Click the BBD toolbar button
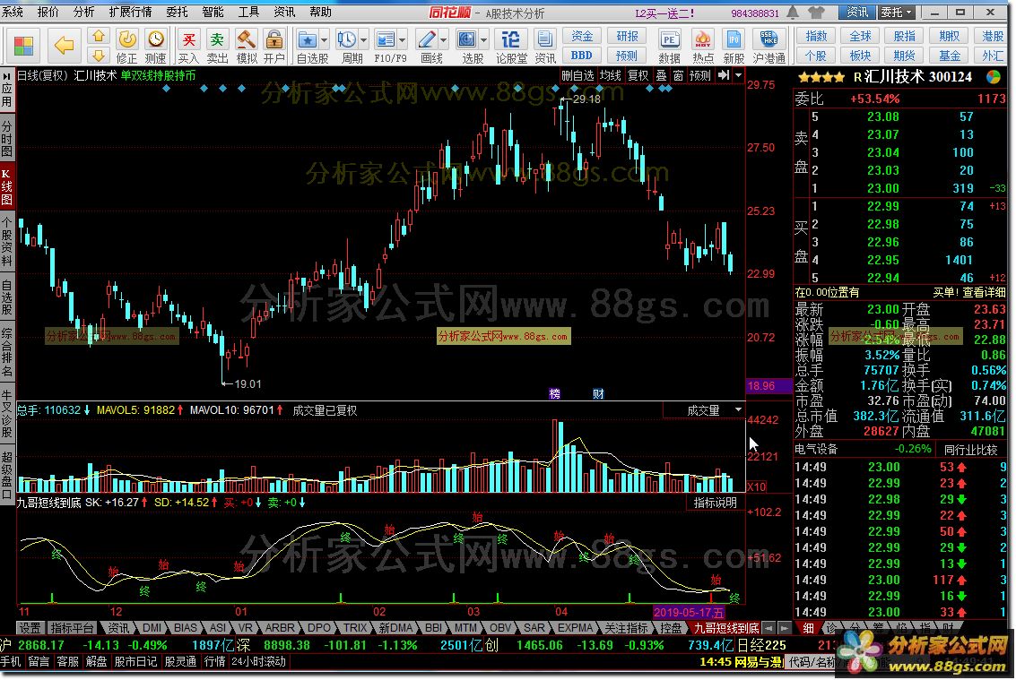 582,56
